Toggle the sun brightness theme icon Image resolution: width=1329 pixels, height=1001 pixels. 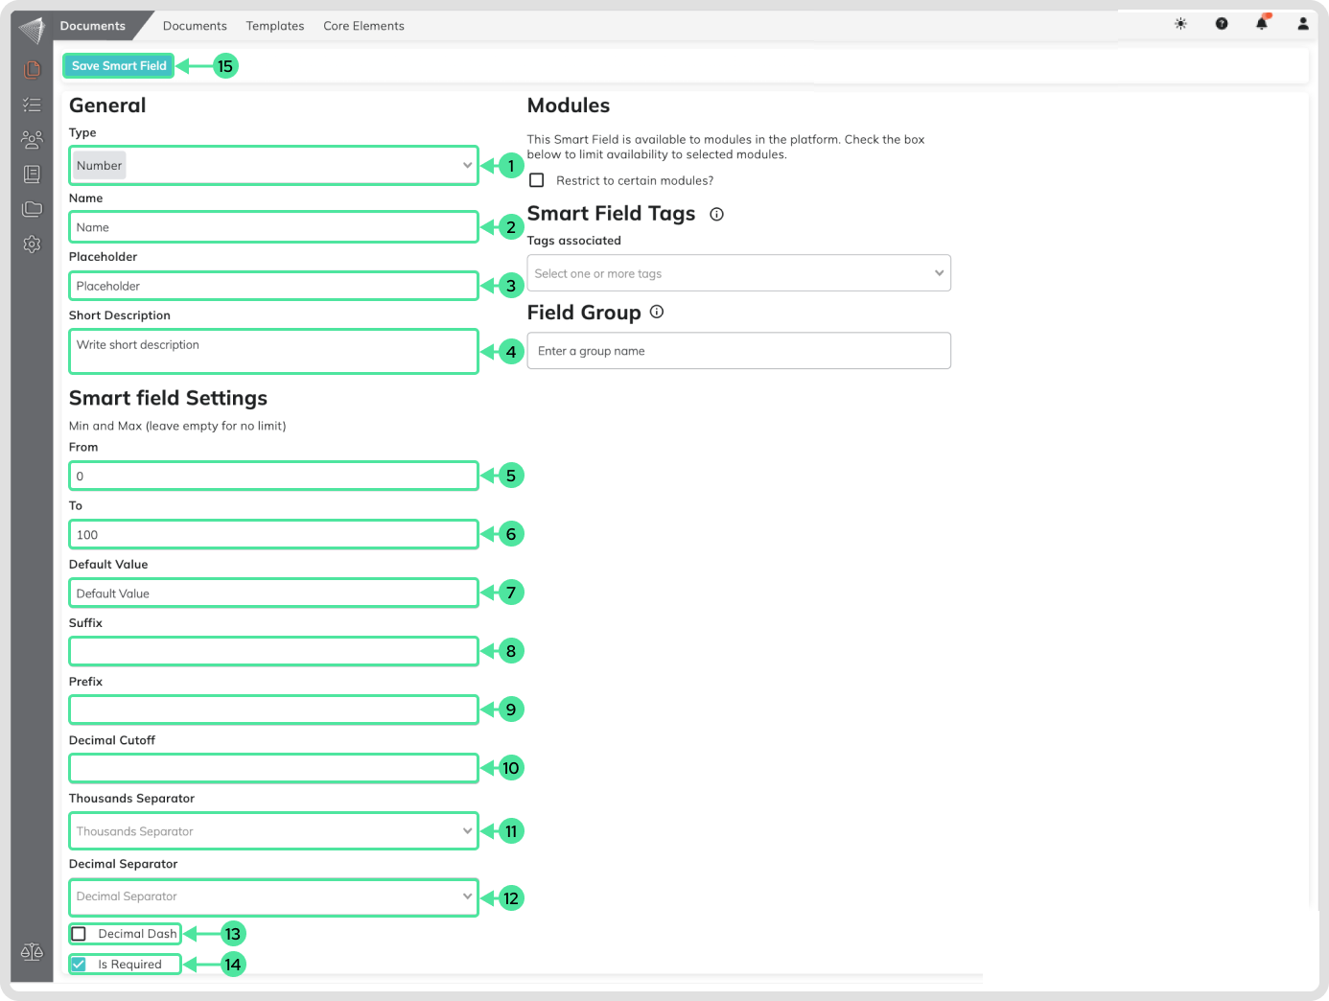(1180, 24)
